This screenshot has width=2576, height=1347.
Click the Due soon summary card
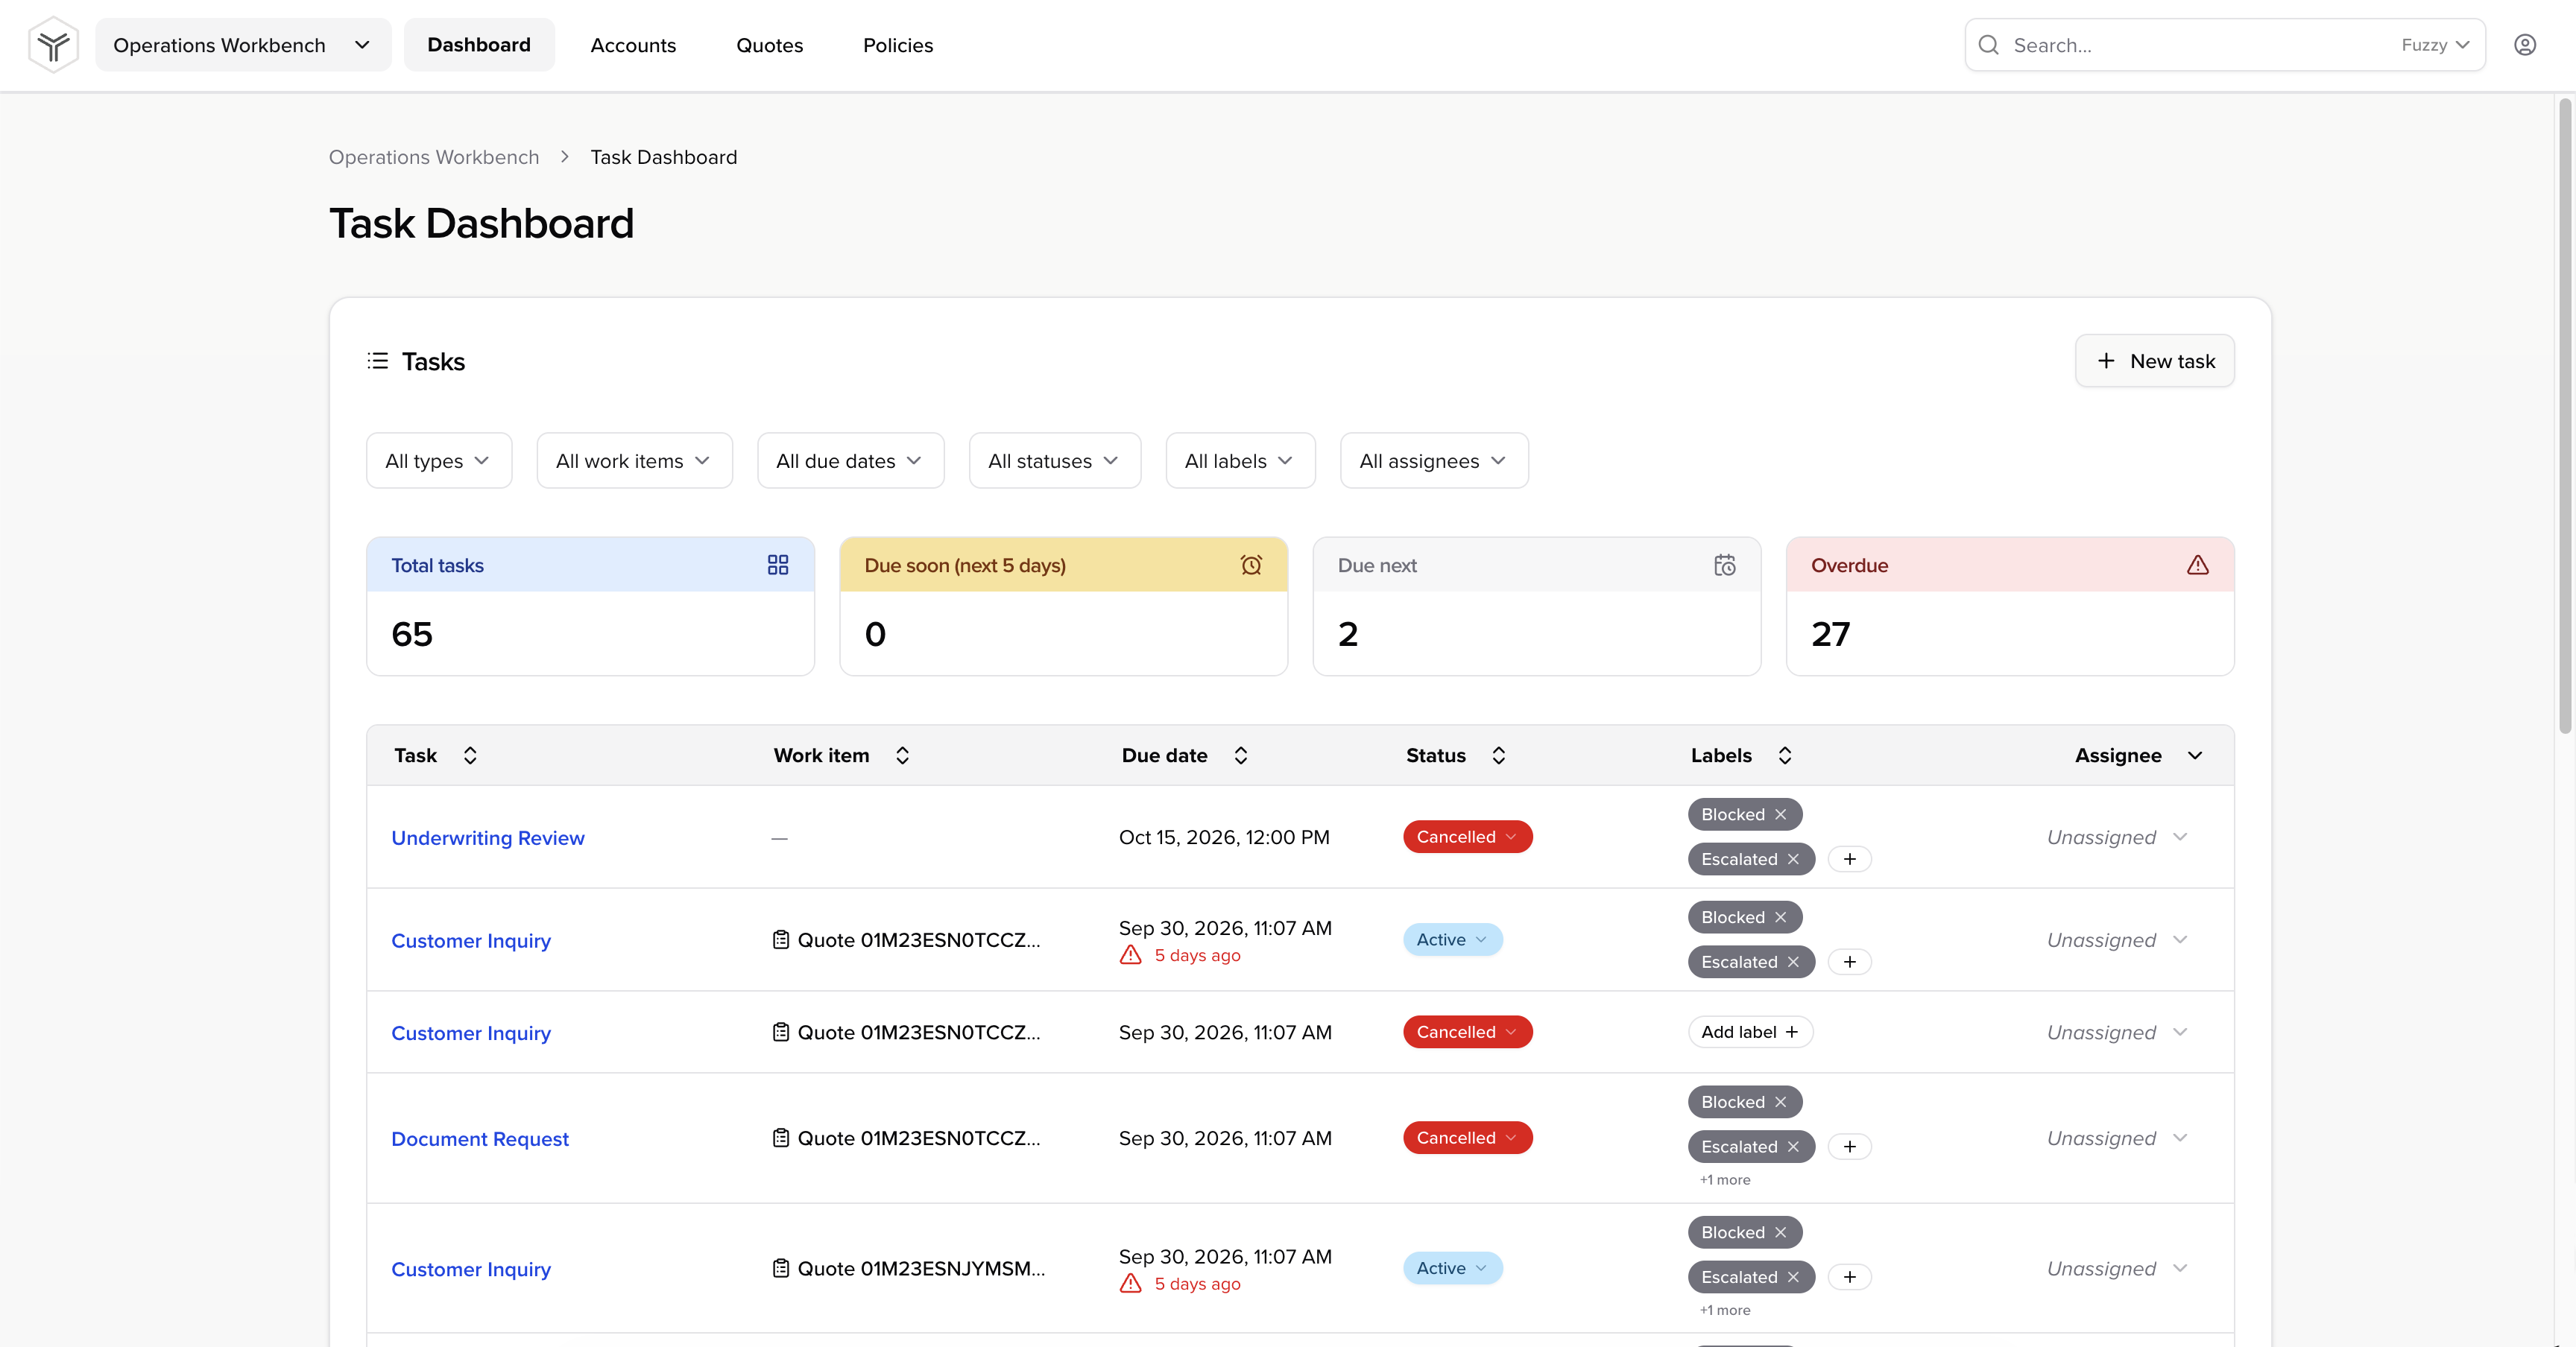click(1063, 606)
